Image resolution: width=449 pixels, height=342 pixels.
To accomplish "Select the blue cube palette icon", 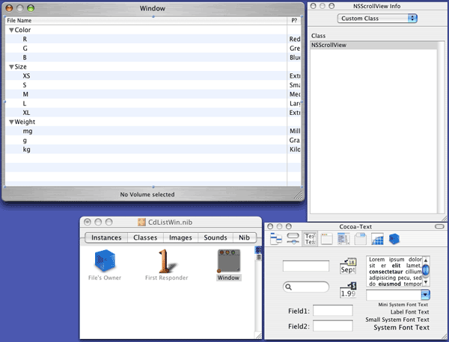I will coord(394,239).
